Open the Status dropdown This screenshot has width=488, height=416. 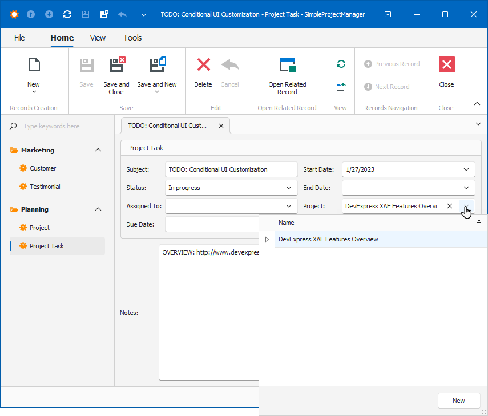[x=288, y=188]
